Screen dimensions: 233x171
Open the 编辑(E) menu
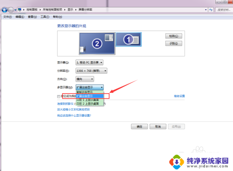click(20, 17)
